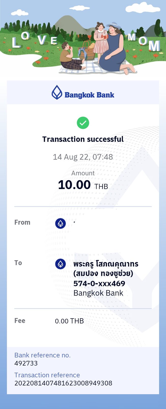Tap transaction reference 2022081407481623008949308

click(x=63, y=383)
